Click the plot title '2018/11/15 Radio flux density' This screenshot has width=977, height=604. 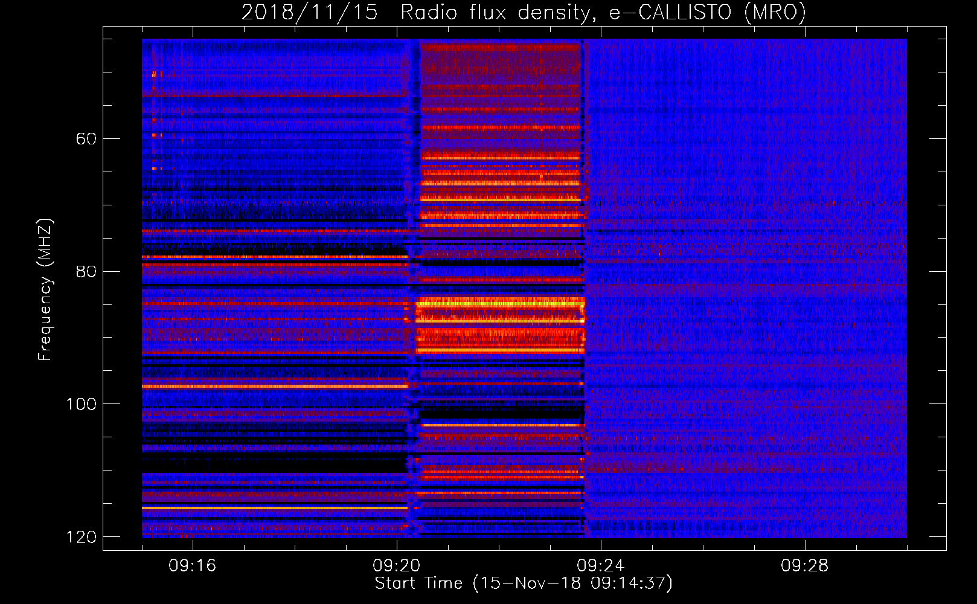click(524, 12)
